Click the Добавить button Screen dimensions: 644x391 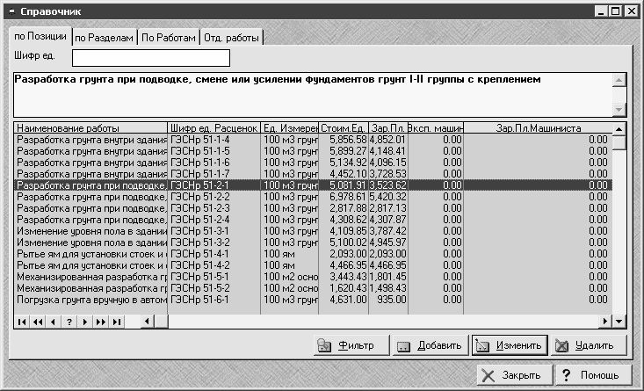431,345
